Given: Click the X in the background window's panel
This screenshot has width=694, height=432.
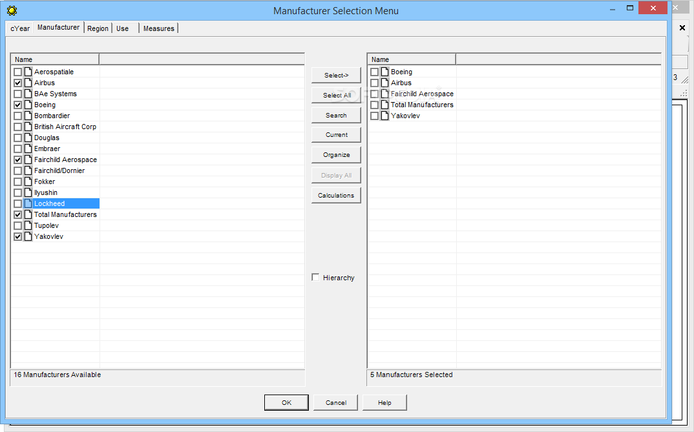Looking at the screenshot, I should point(682,28).
